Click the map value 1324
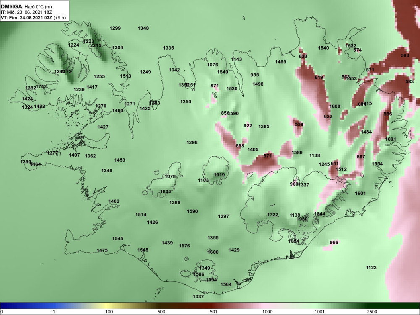Image resolution: width=420 pixels, height=315 pixels. pos(27,107)
